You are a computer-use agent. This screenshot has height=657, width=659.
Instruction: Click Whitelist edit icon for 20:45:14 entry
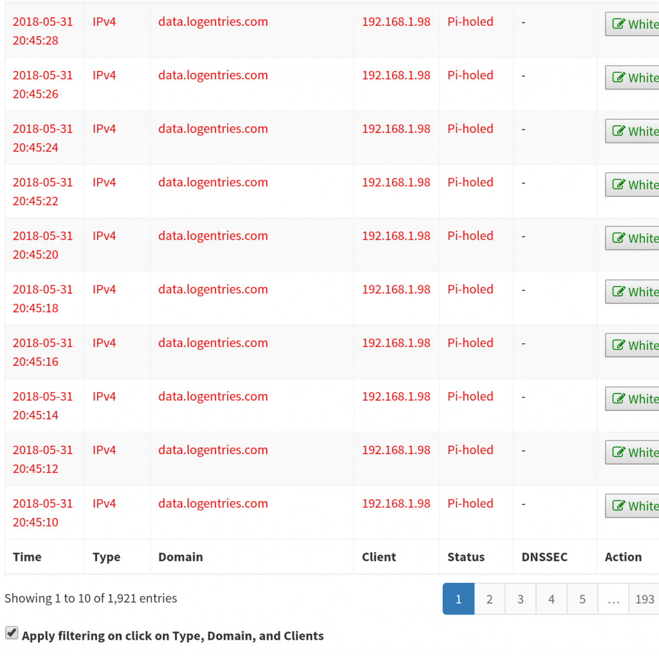pyautogui.click(x=618, y=399)
